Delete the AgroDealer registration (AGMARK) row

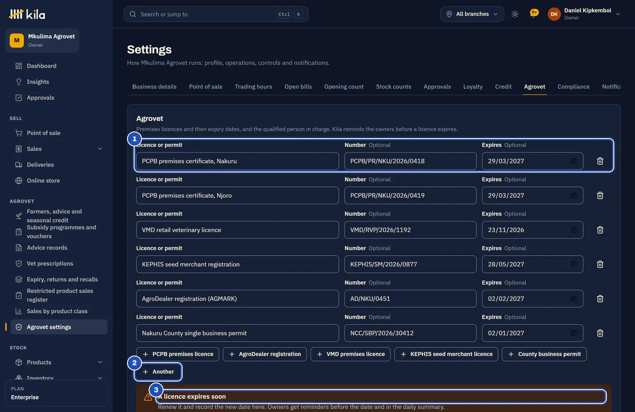600,299
